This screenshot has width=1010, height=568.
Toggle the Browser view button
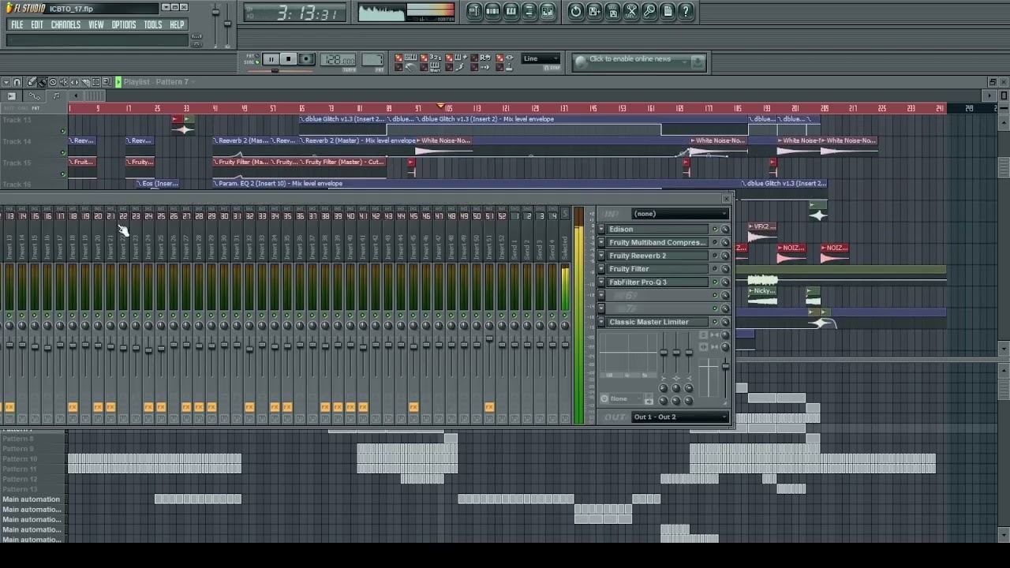529,11
